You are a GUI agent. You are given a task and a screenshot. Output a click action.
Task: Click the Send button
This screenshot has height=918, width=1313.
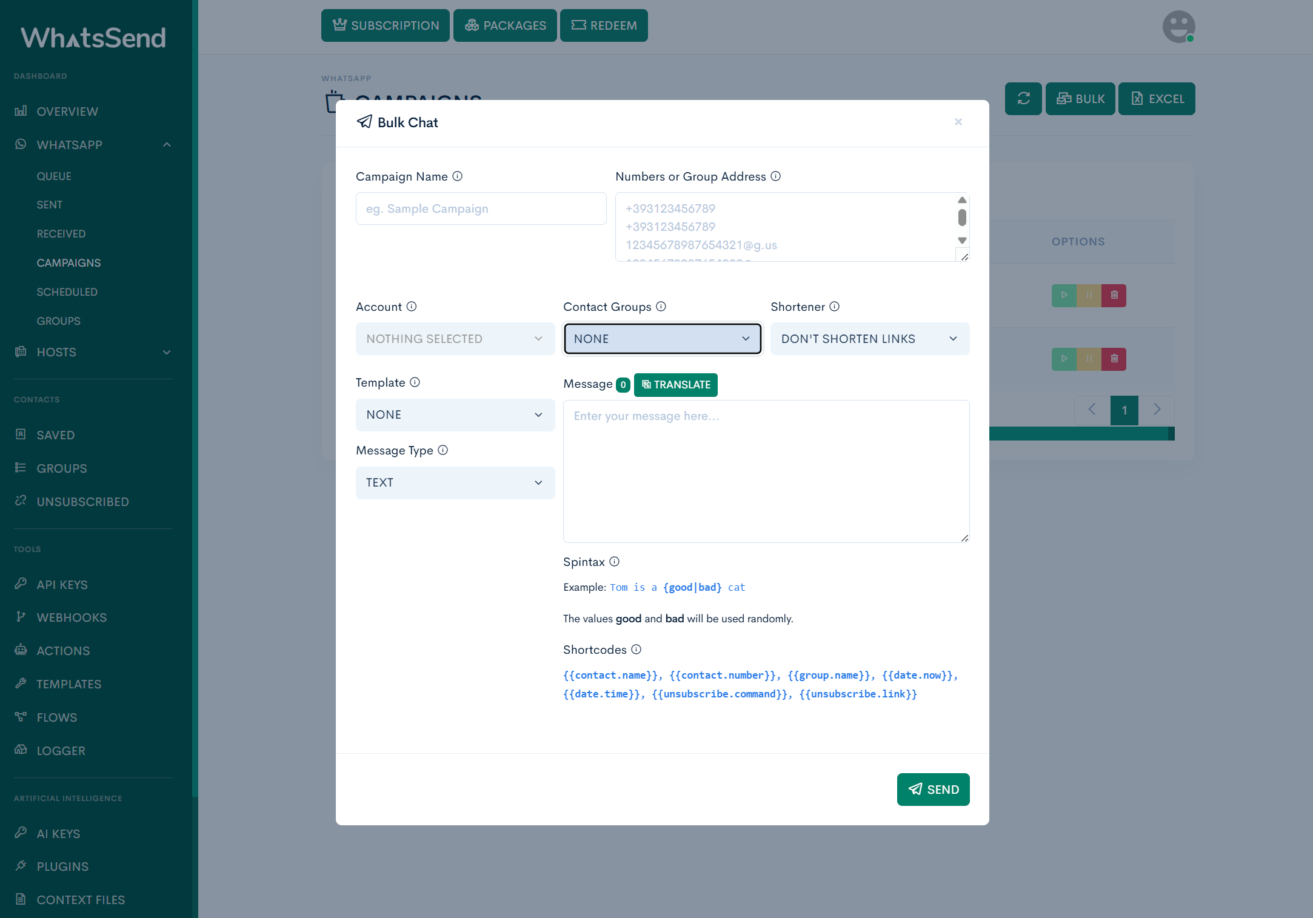(934, 790)
